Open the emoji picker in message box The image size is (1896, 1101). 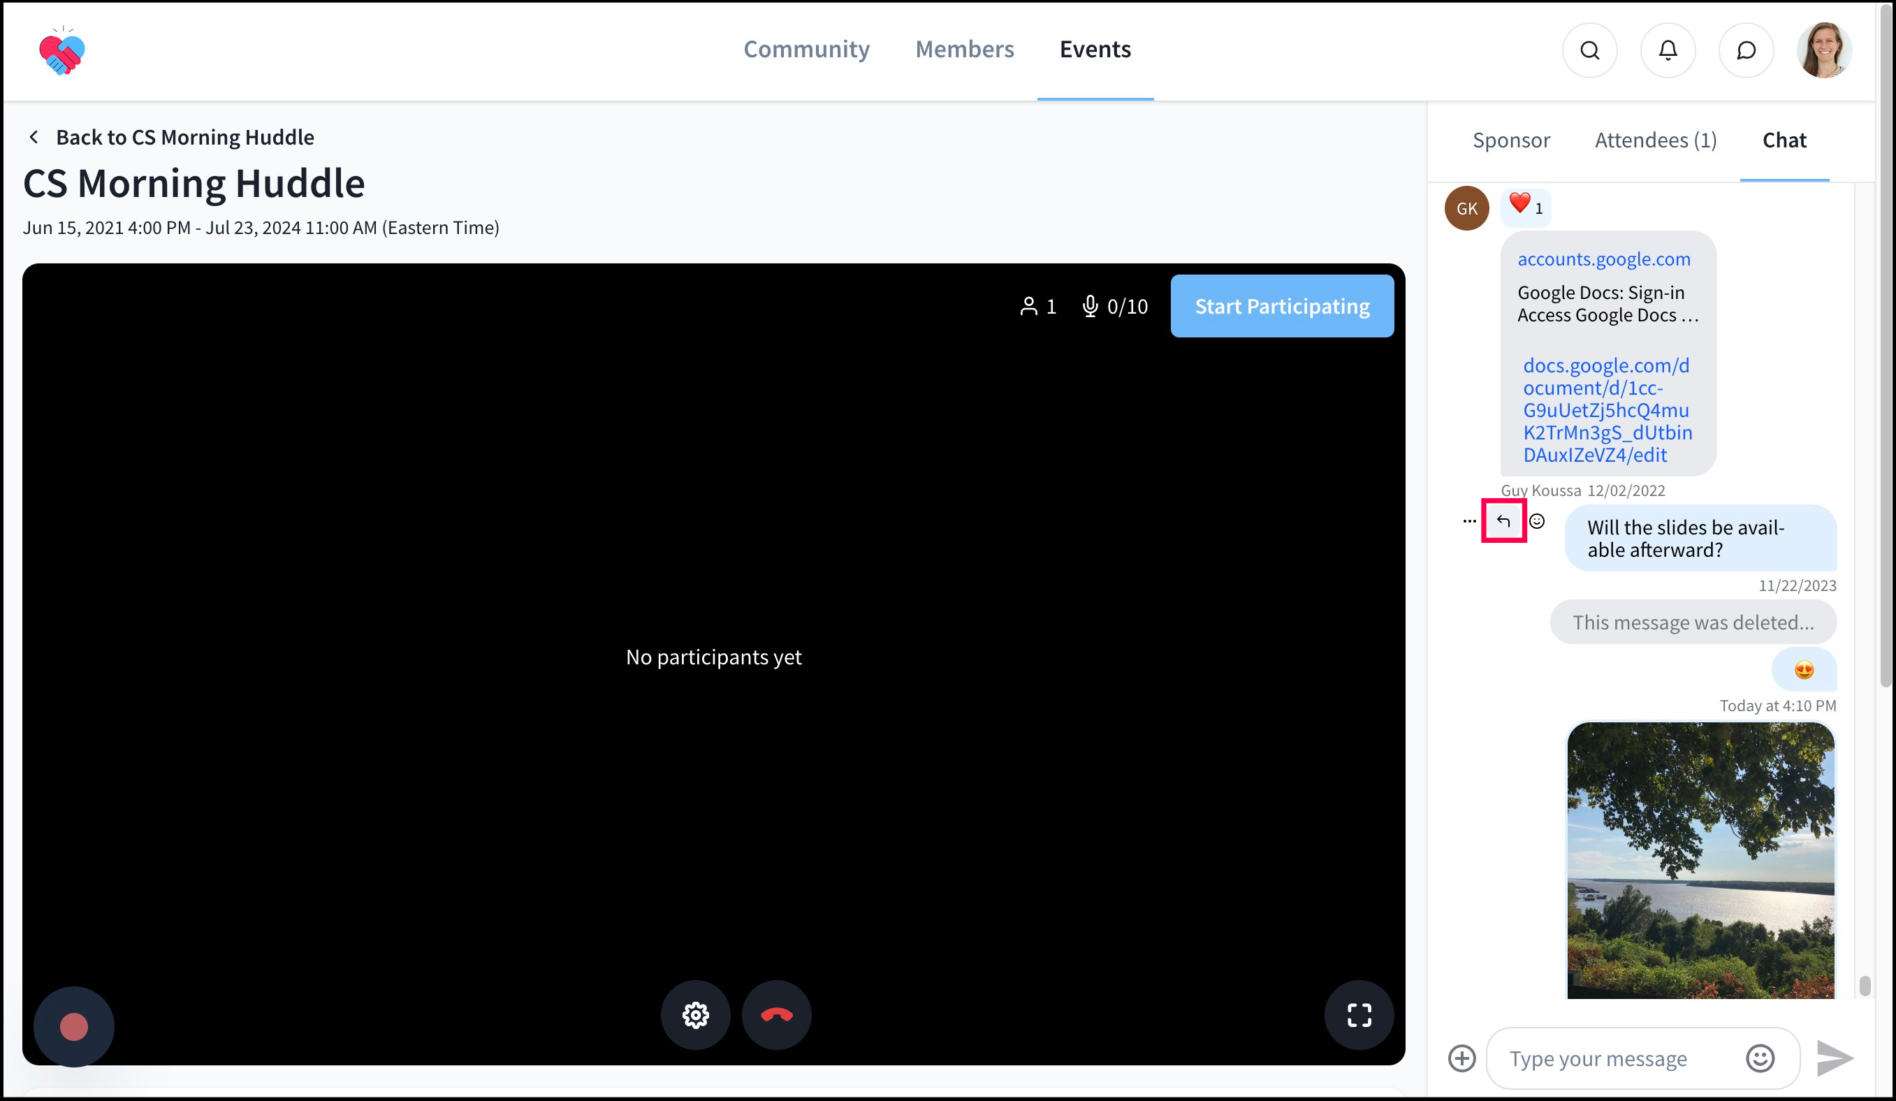[x=1759, y=1058]
